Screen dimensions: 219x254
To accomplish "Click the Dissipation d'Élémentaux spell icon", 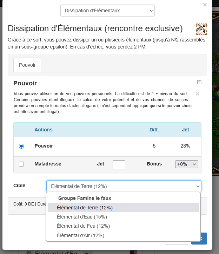I will (201, 29).
